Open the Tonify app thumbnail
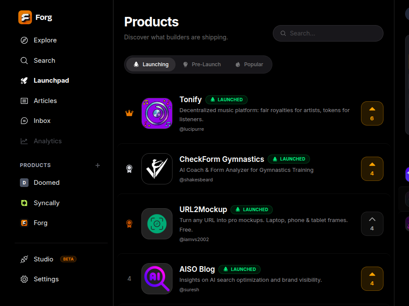Image resolution: width=409 pixels, height=306 pixels. pos(157,113)
